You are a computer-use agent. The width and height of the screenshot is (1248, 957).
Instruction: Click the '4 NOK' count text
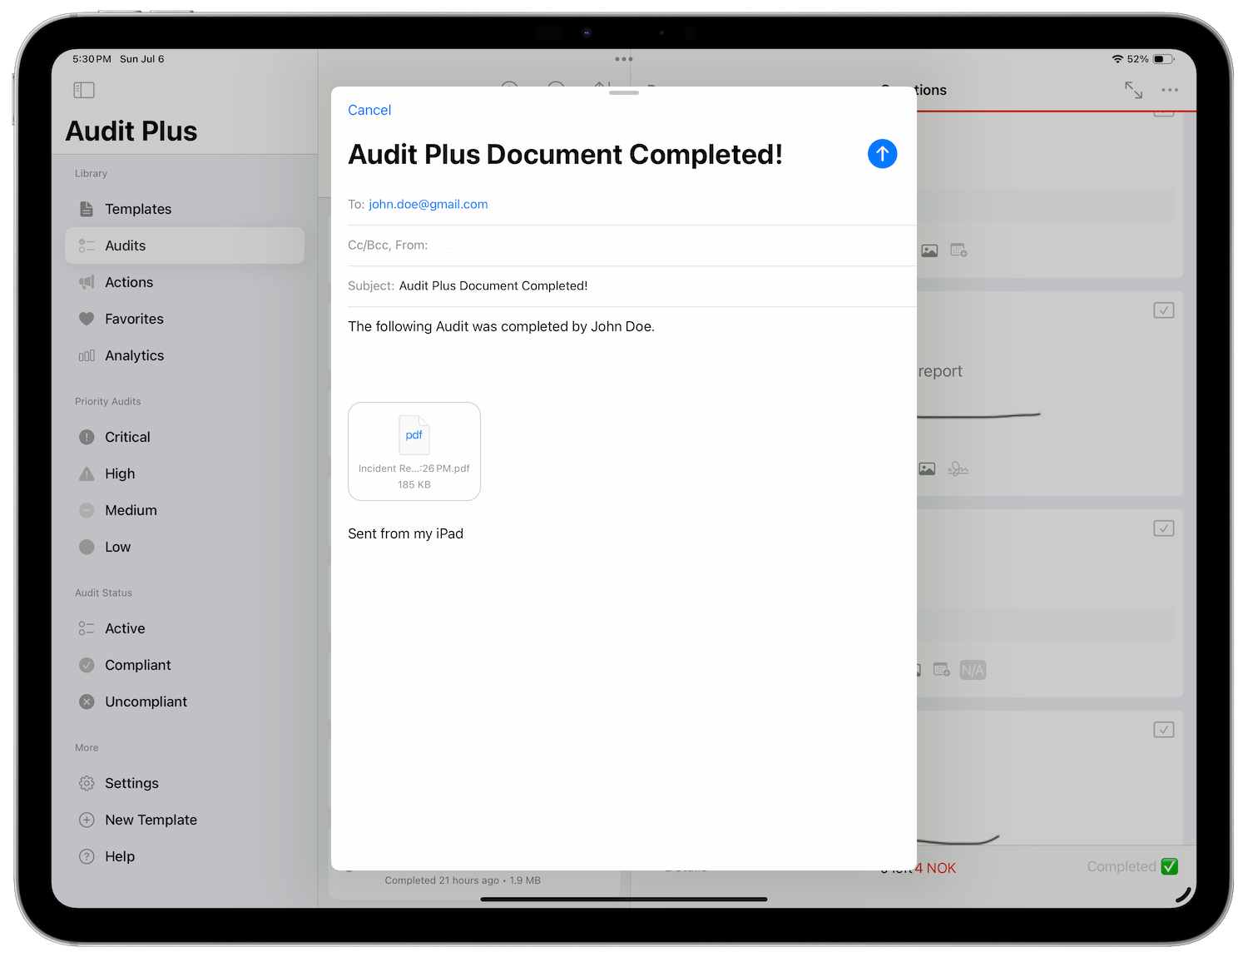tap(936, 868)
